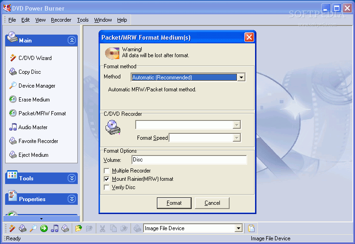
Task: Open the File menu
Action: [x=12, y=20]
